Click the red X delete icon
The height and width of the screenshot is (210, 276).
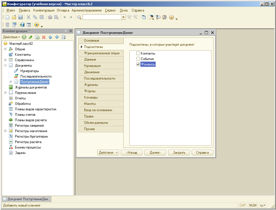tap(44, 37)
